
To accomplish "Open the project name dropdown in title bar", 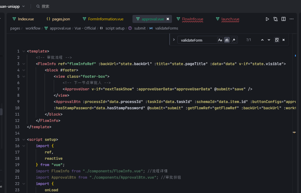I will point(23,6).
